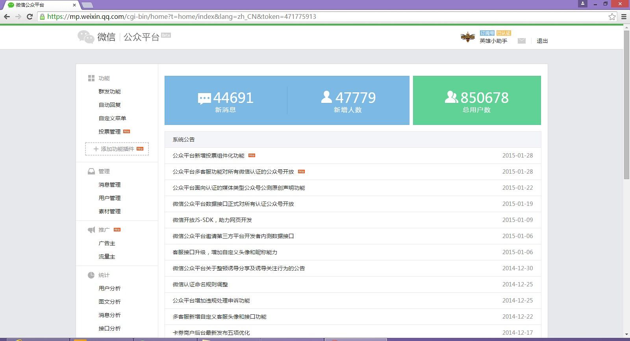The image size is (630, 341).
Task: Click the total users people icon
Action: point(451,97)
